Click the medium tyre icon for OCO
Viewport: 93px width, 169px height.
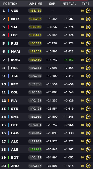click(88, 125)
